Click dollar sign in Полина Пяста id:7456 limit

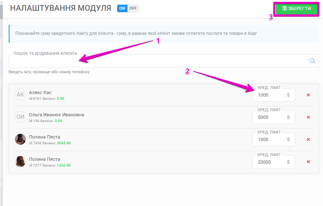click(x=288, y=140)
